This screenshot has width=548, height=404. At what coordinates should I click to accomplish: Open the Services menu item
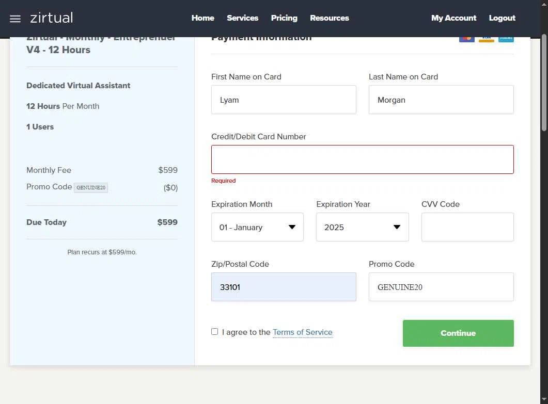(243, 18)
